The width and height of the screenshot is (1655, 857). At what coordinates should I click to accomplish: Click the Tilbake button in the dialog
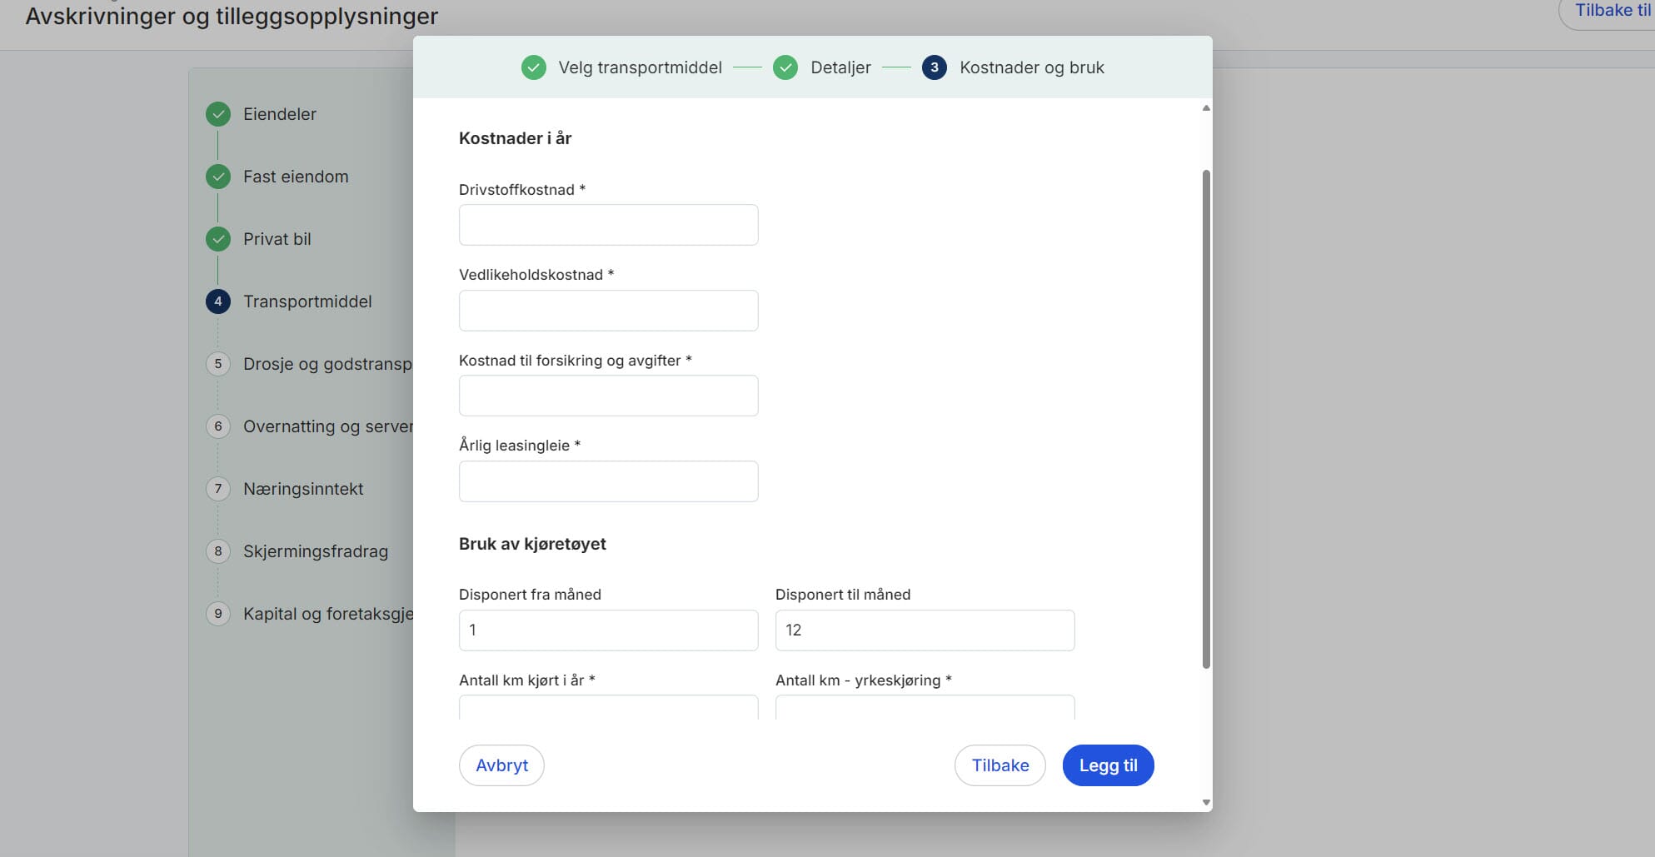pyautogui.click(x=999, y=765)
